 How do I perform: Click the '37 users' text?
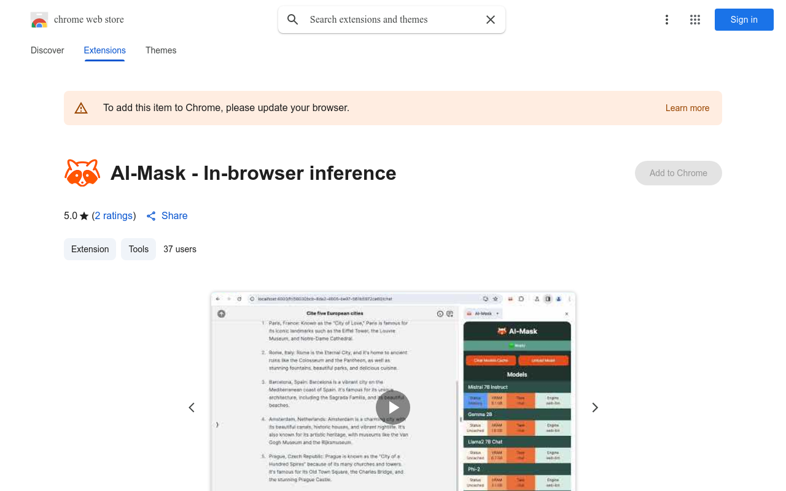[180, 249]
